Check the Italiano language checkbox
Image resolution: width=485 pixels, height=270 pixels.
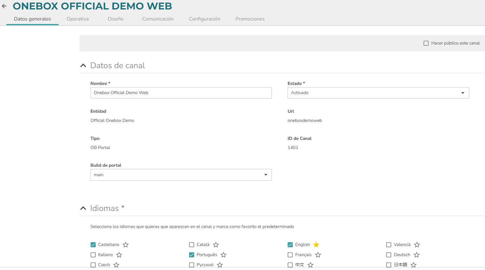[x=93, y=255]
